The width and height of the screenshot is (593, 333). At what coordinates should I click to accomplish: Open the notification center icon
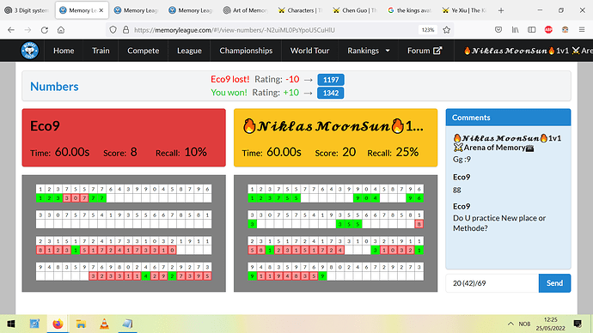pyautogui.click(x=578, y=324)
